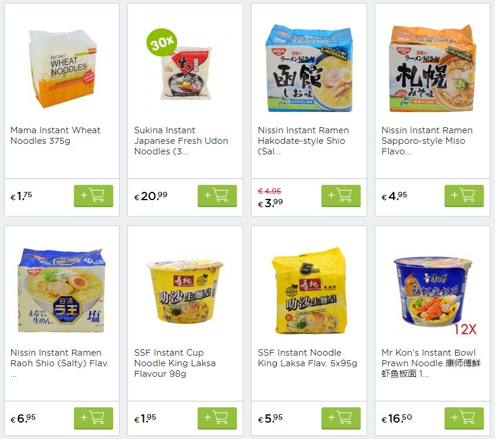Screen dimensions: 495x439
Task: Add Mama Instant Wheat Noodles to cart
Action: 93,196
